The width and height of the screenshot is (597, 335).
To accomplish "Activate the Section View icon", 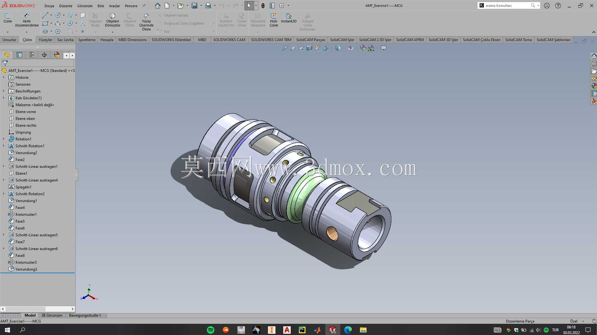I will [309, 48].
